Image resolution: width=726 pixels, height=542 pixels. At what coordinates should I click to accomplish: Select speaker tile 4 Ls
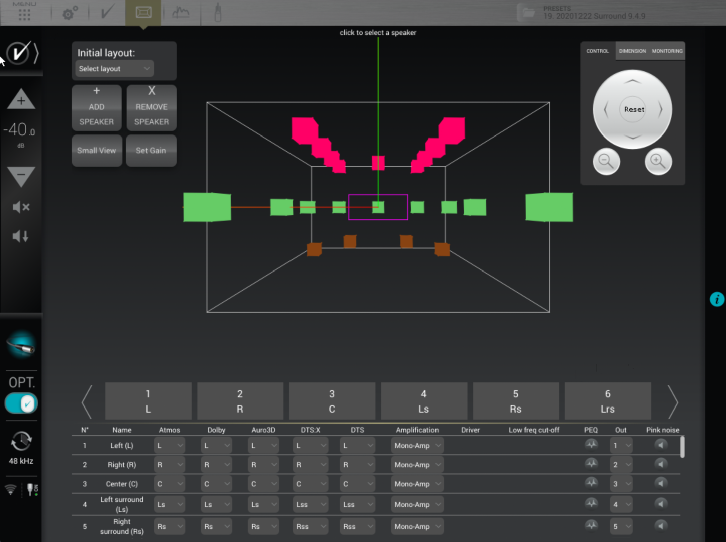tap(423, 401)
